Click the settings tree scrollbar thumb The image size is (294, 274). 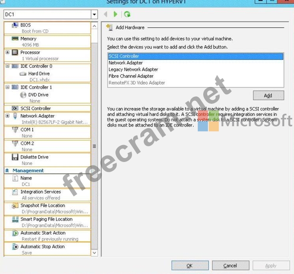tap(94, 146)
